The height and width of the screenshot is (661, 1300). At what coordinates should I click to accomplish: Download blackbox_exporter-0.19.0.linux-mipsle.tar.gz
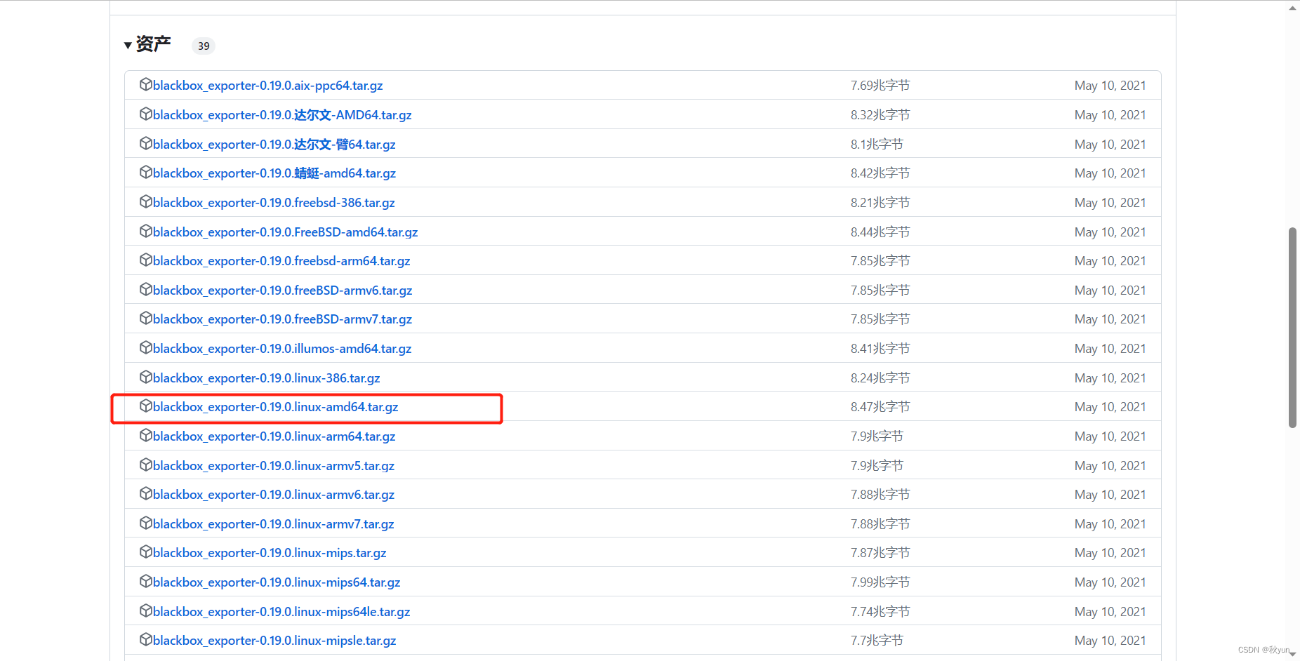[x=274, y=641]
